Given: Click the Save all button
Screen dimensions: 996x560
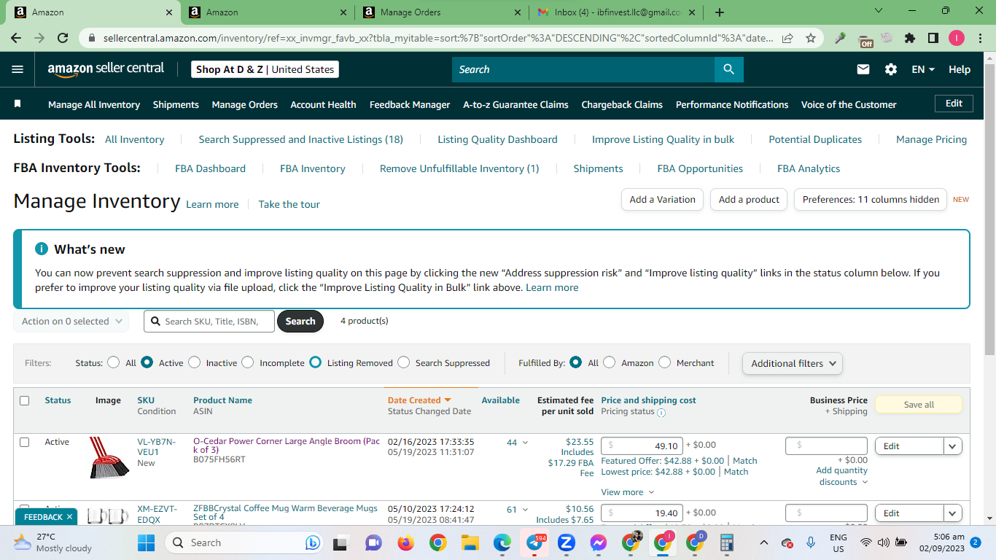Looking at the screenshot, I should coord(919,405).
